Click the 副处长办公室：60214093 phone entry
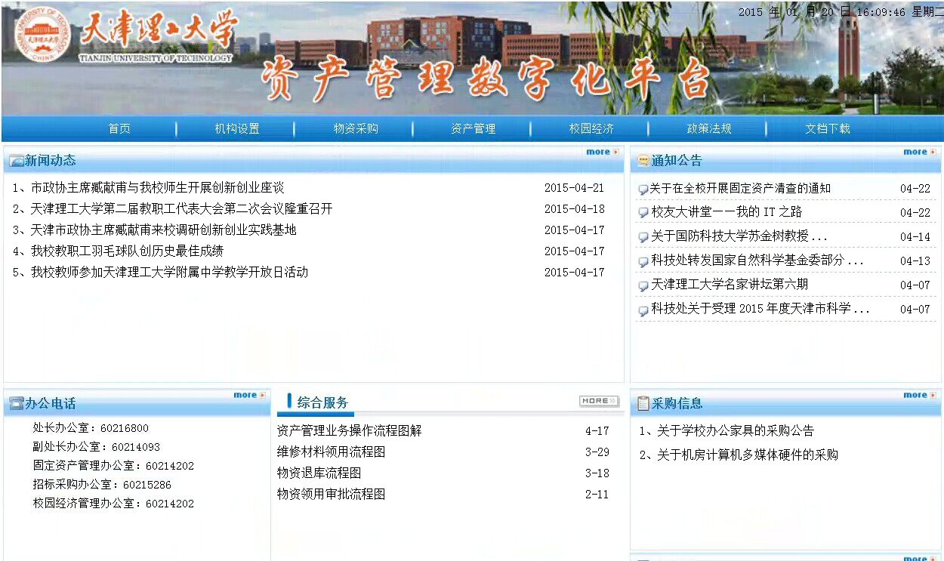 [x=97, y=447]
